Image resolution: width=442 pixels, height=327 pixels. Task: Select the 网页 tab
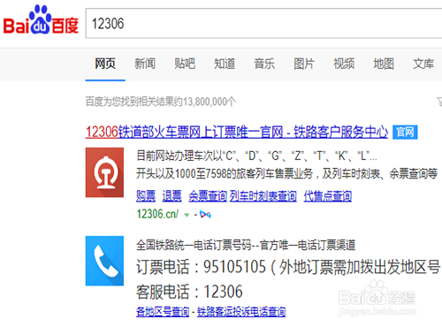pyautogui.click(x=105, y=64)
